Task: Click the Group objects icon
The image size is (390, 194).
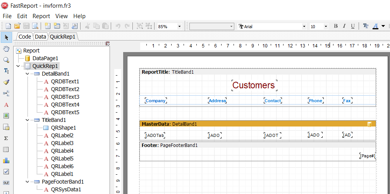Action: point(140,26)
